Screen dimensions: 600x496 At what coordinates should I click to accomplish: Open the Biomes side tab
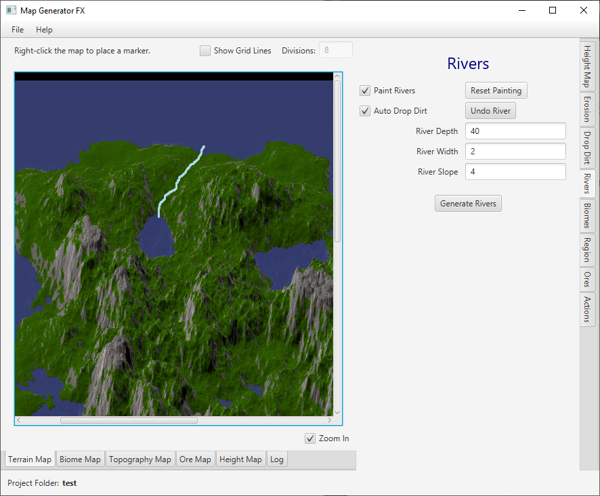pos(587,216)
